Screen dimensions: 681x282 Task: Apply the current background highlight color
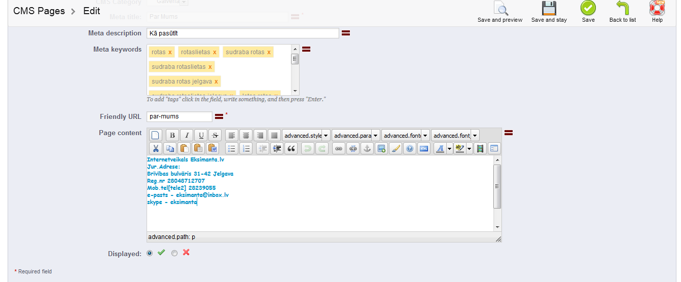pyautogui.click(x=460, y=148)
